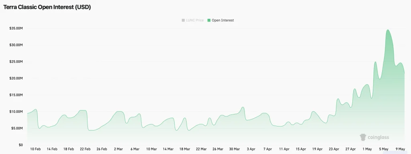Image resolution: width=411 pixels, height=154 pixels.
Task: Click the $30.00M axis label
Action: point(16,45)
